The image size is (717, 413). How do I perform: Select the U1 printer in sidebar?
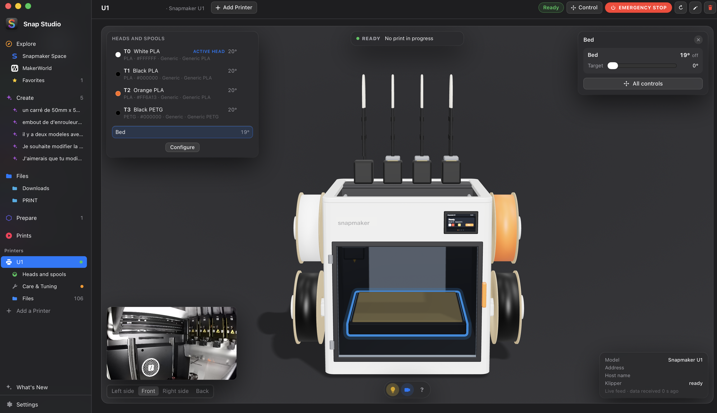(44, 262)
